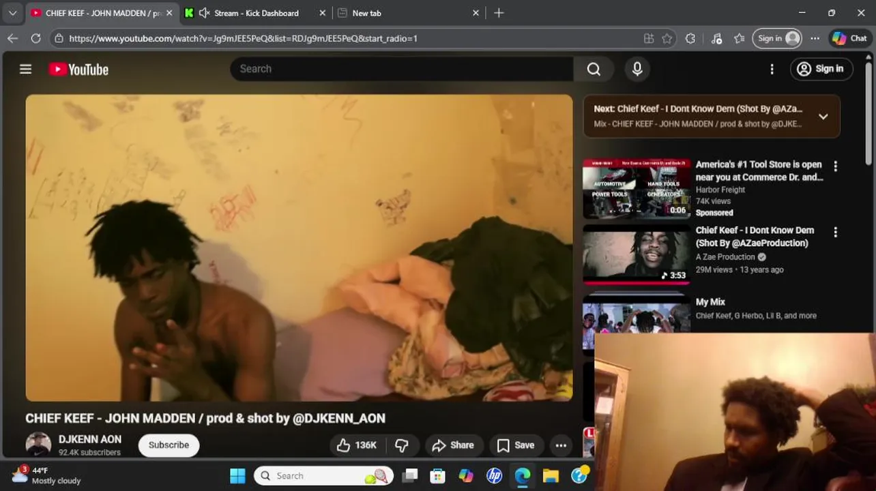This screenshot has width=876, height=491.
Task: Open the 44°F weather widget
Action: pyautogui.click(x=46, y=475)
